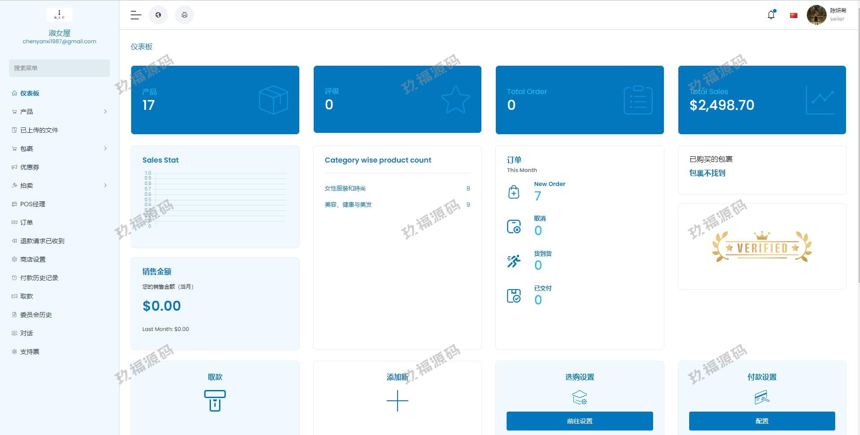This screenshot has width=860, height=435.
Task: Click the plus icon to add new product
Action: click(x=397, y=400)
